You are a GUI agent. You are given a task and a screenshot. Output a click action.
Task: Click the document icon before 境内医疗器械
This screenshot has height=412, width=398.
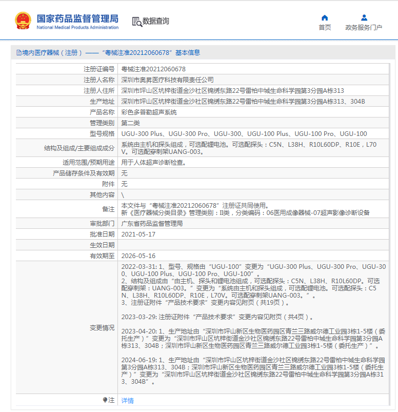click(19, 53)
